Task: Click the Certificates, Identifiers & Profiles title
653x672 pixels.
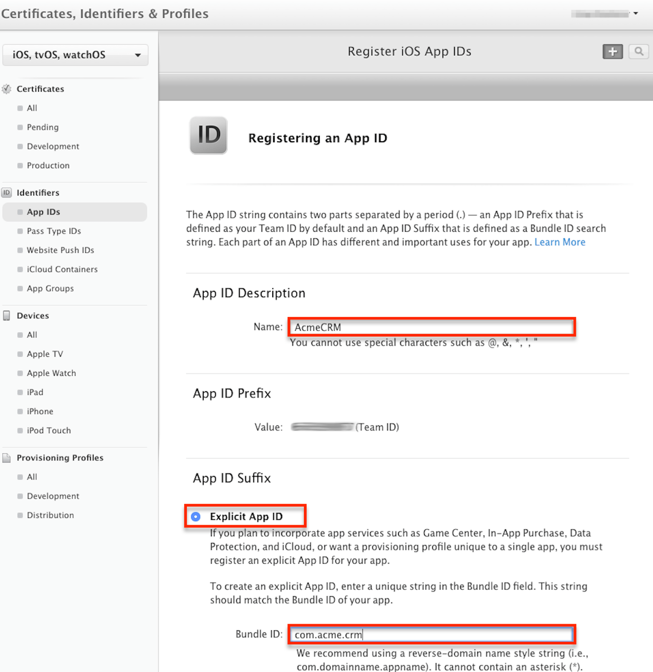Action: click(105, 14)
